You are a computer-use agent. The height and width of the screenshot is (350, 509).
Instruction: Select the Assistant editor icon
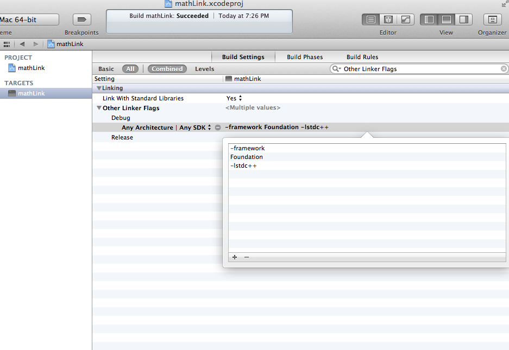[x=388, y=20]
